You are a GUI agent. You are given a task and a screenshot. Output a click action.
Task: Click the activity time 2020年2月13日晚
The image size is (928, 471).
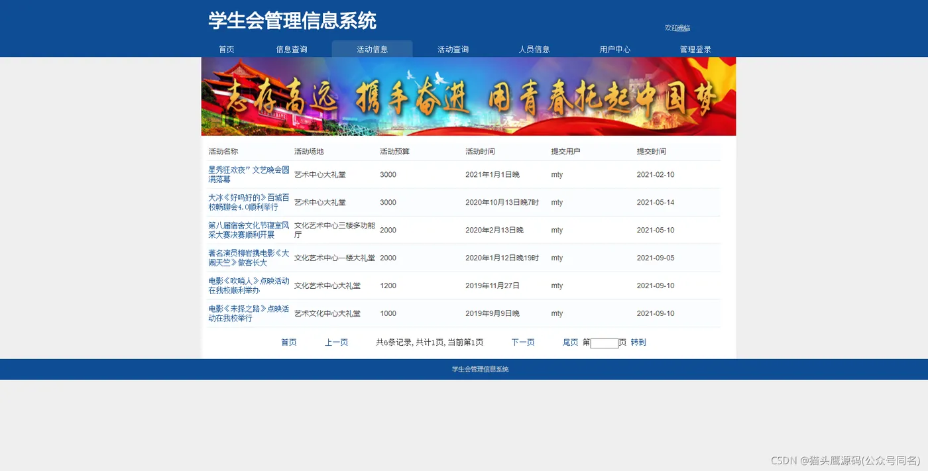point(494,231)
